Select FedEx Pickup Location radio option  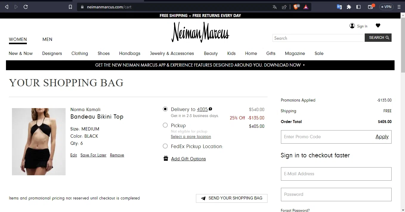pos(165,146)
